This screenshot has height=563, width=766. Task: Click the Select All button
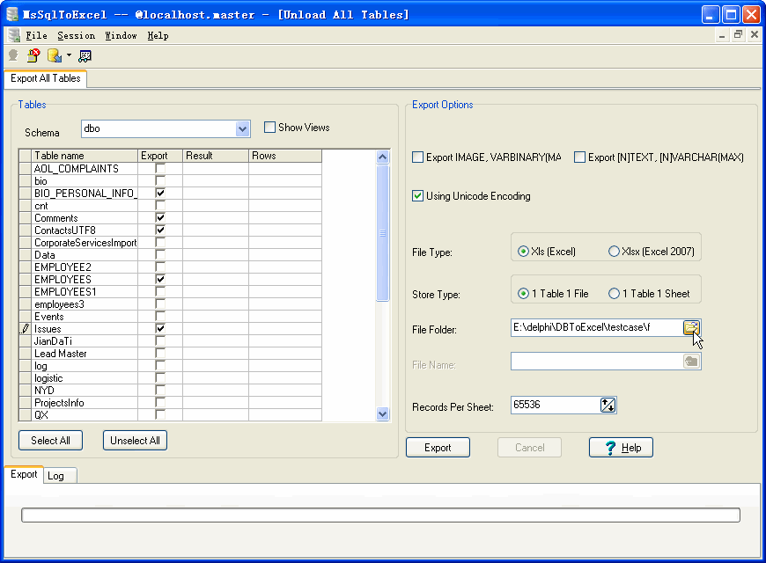coord(50,441)
